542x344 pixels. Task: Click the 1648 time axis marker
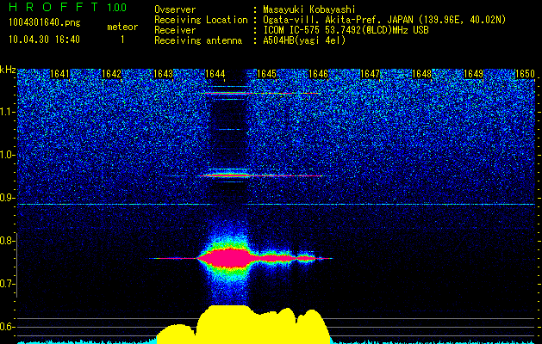(421, 74)
